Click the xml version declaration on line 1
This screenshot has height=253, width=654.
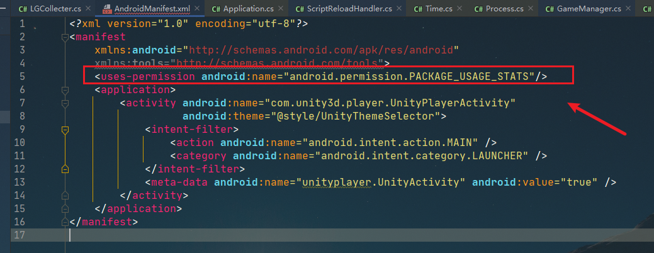pyautogui.click(x=189, y=24)
